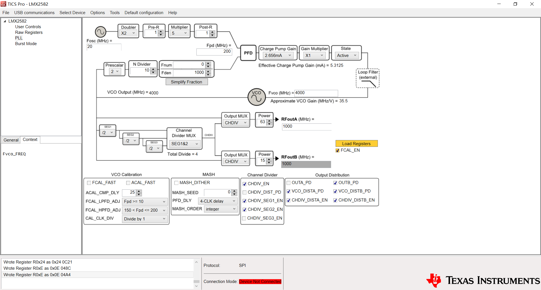Click the Fnum value field
This screenshot has height=290, width=541.
(189, 65)
